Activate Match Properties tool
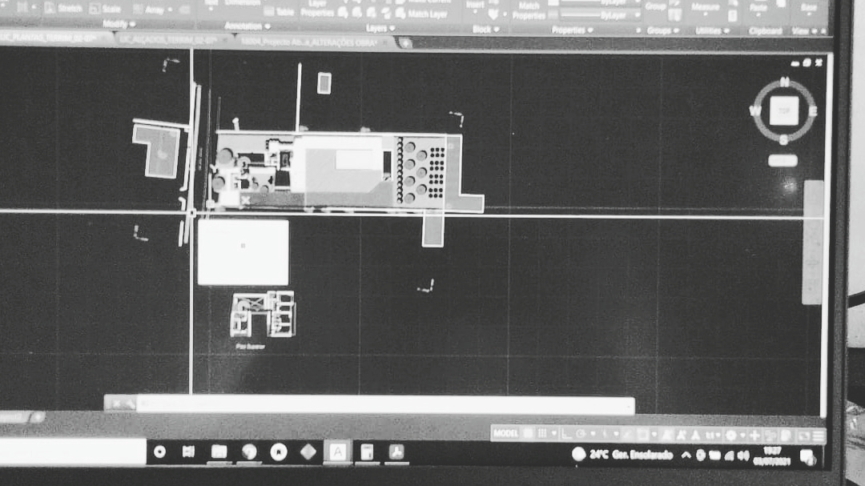865x486 pixels. (529, 10)
